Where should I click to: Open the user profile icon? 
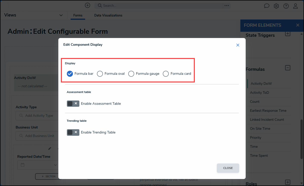(x=296, y=6)
